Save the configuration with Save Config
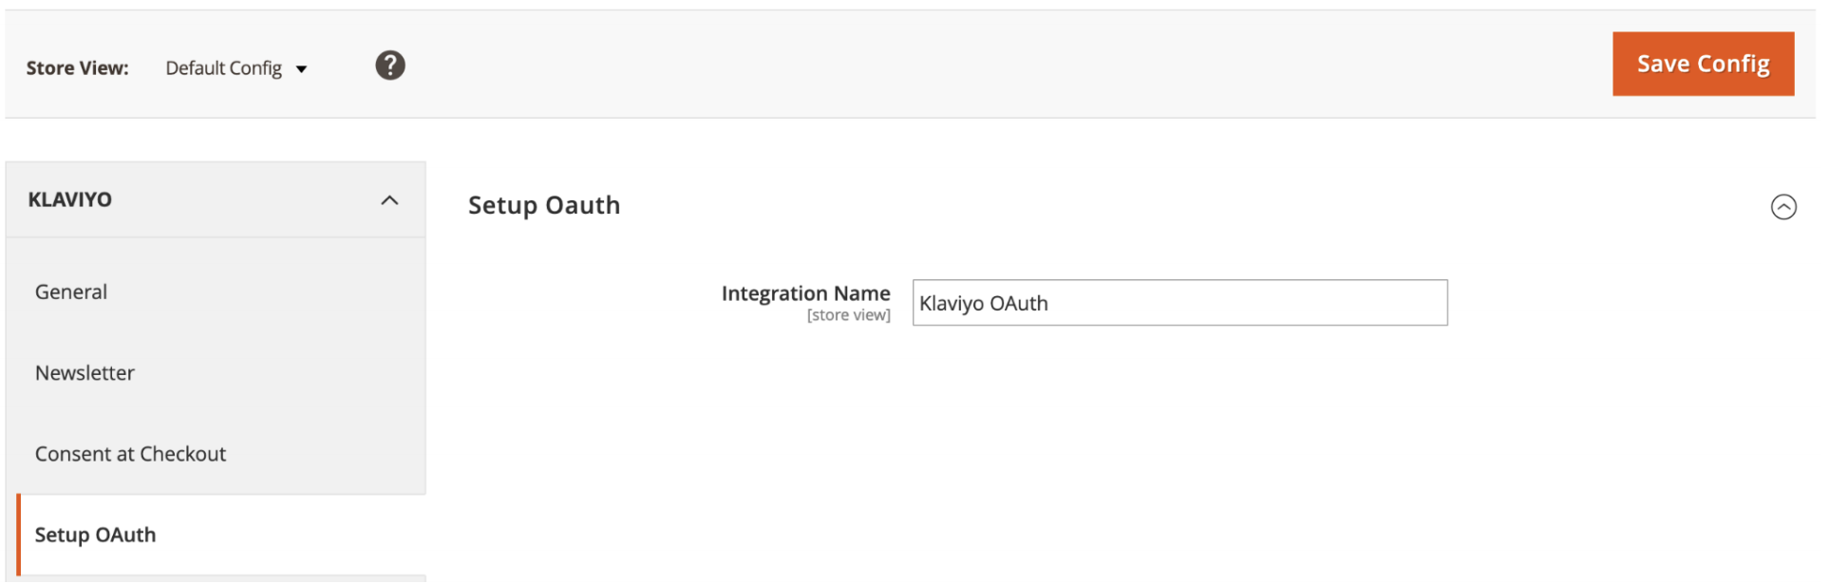Viewport: 1829px width, 583px height. coord(1702,65)
